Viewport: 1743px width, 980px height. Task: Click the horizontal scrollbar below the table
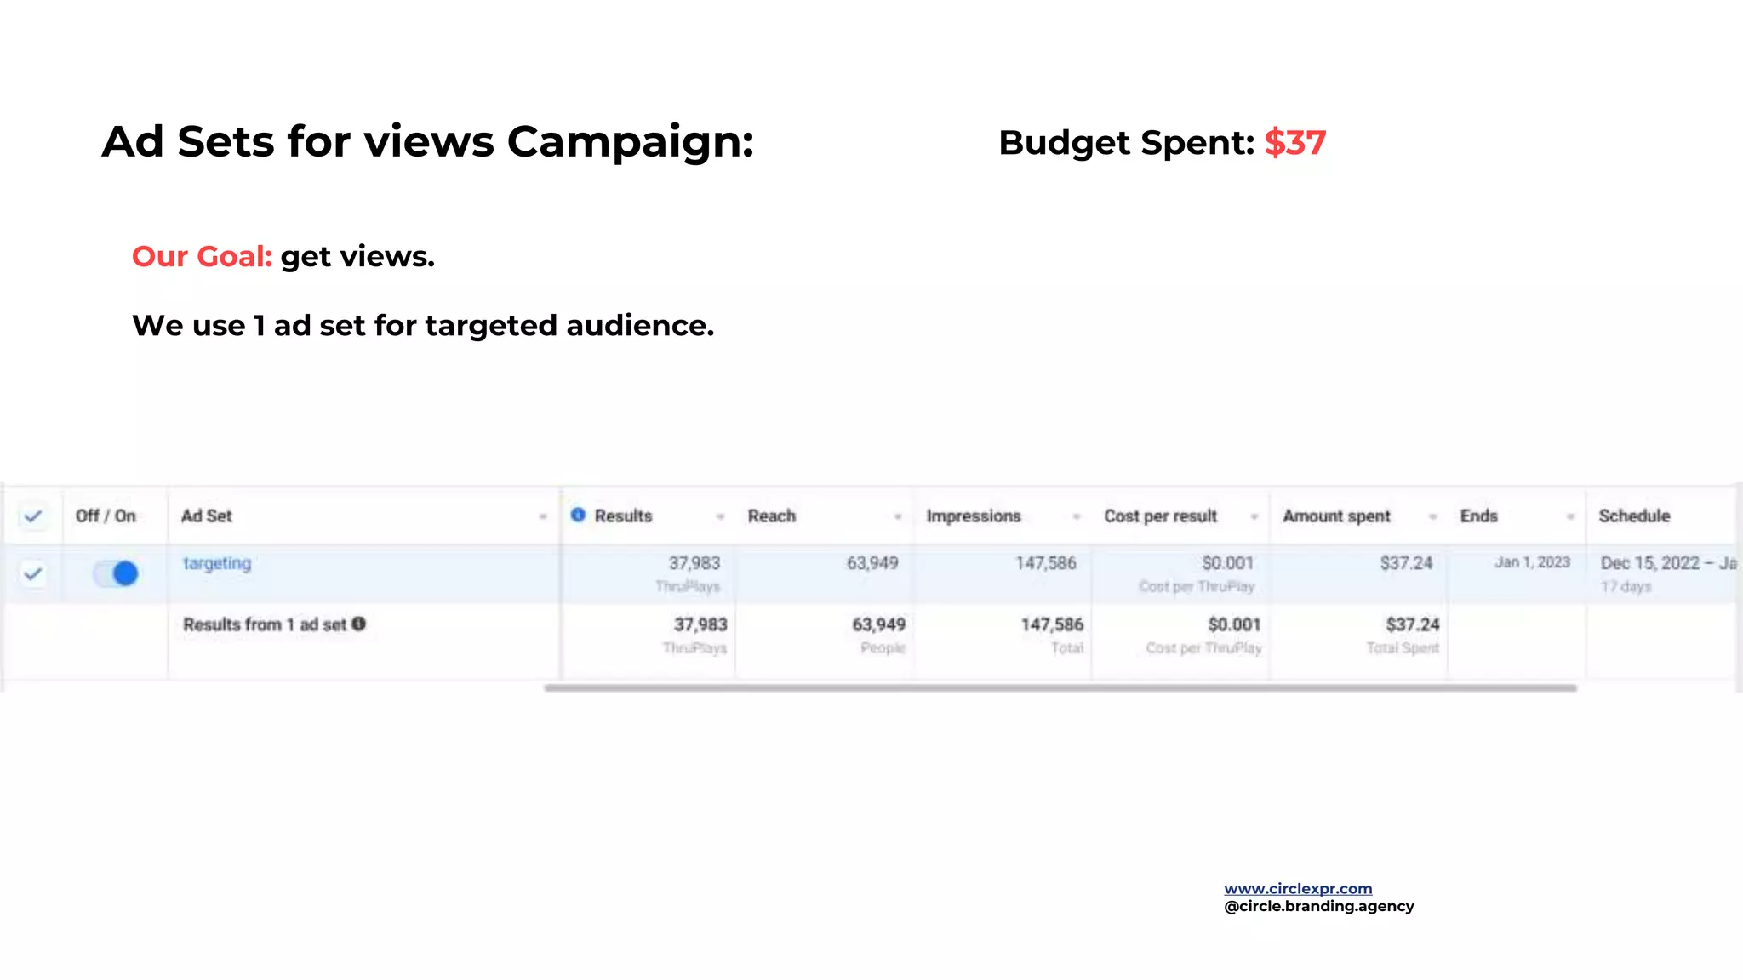1060,688
